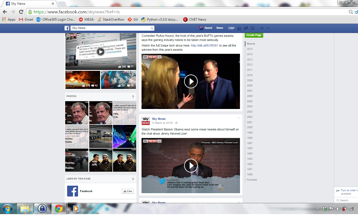The width and height of the screenshot is (358, 223).
Task: Play the Obama mean tweets video
Action: (x=191, y=166)
